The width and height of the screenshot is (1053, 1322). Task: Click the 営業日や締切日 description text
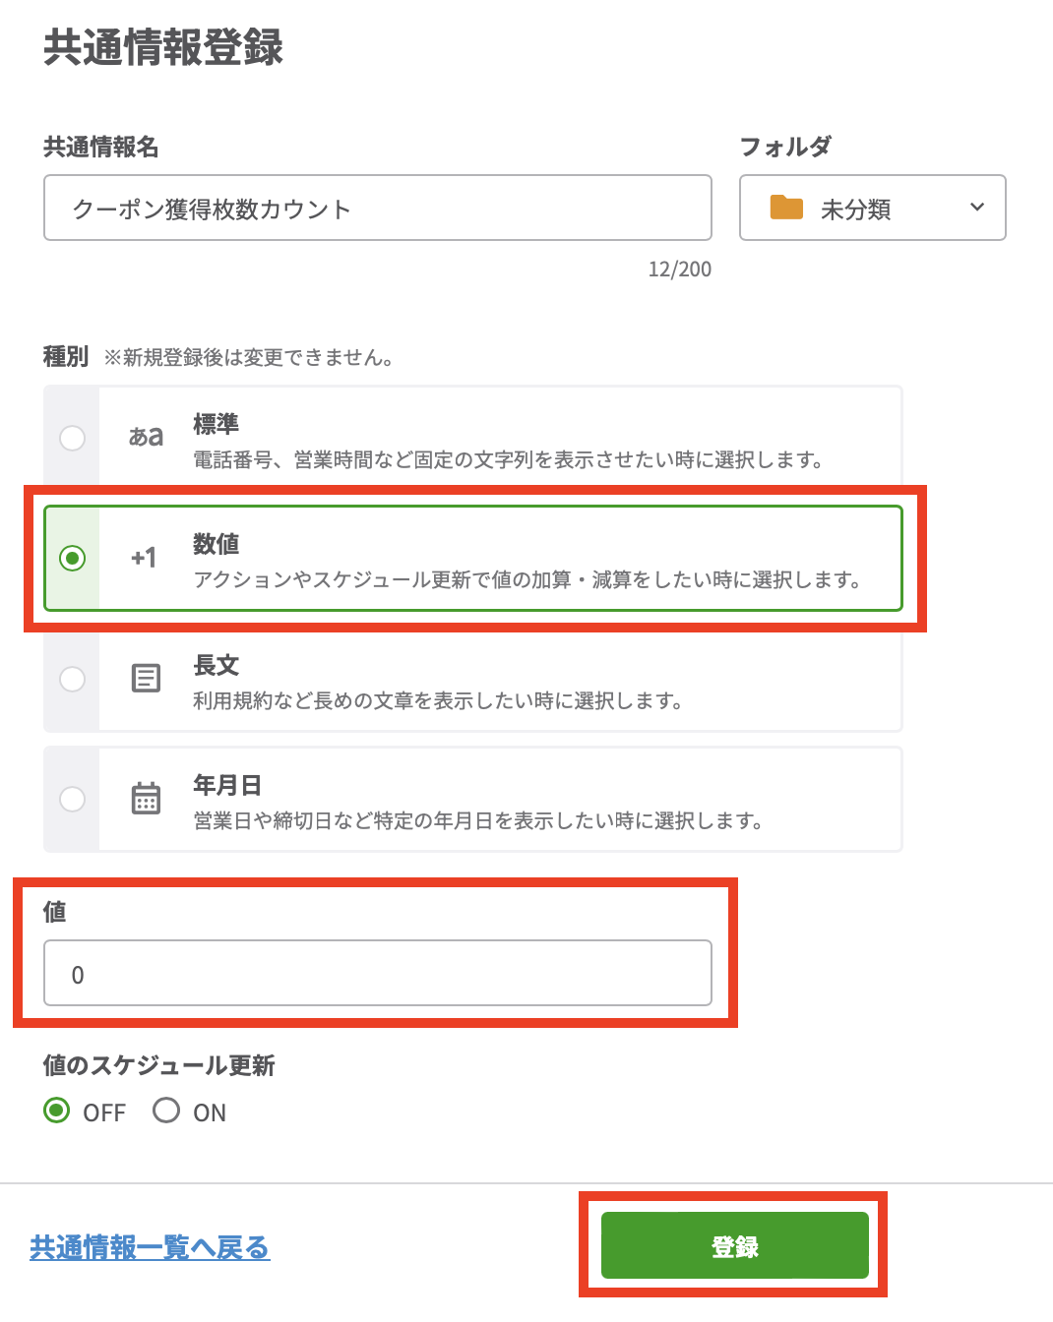click(x=478, y=820)
